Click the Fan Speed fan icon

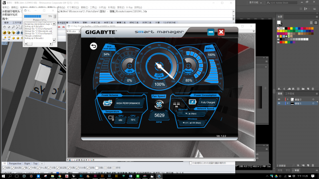[159, 104]
